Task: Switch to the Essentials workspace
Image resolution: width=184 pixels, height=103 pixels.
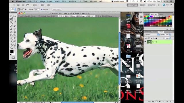Action: click(x=133, y=5)
